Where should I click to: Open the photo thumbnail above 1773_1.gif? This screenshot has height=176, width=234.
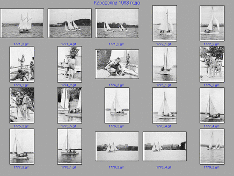[x=22, y=64]
